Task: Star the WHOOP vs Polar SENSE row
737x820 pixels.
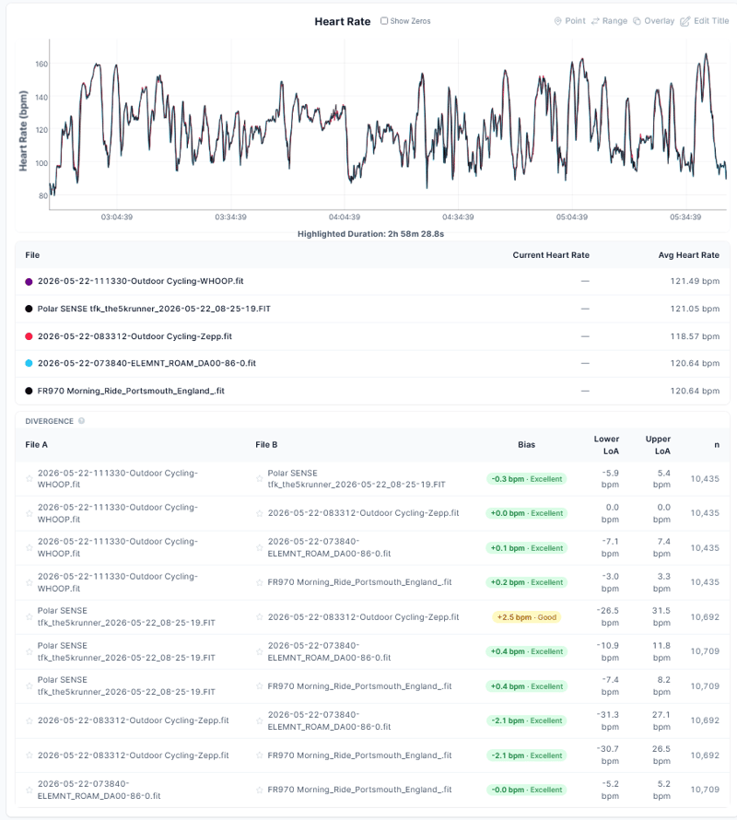Action: [x=29, y=478]
